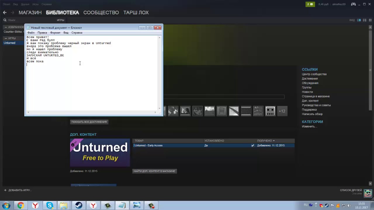Open Формат menu in Notepad

pyautogui.click(x=55, y=33)
